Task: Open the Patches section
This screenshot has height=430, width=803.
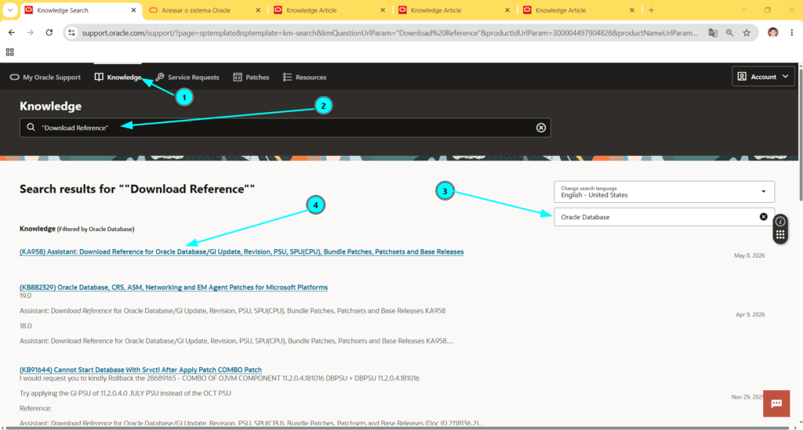Action: click(x=251, y=78)
